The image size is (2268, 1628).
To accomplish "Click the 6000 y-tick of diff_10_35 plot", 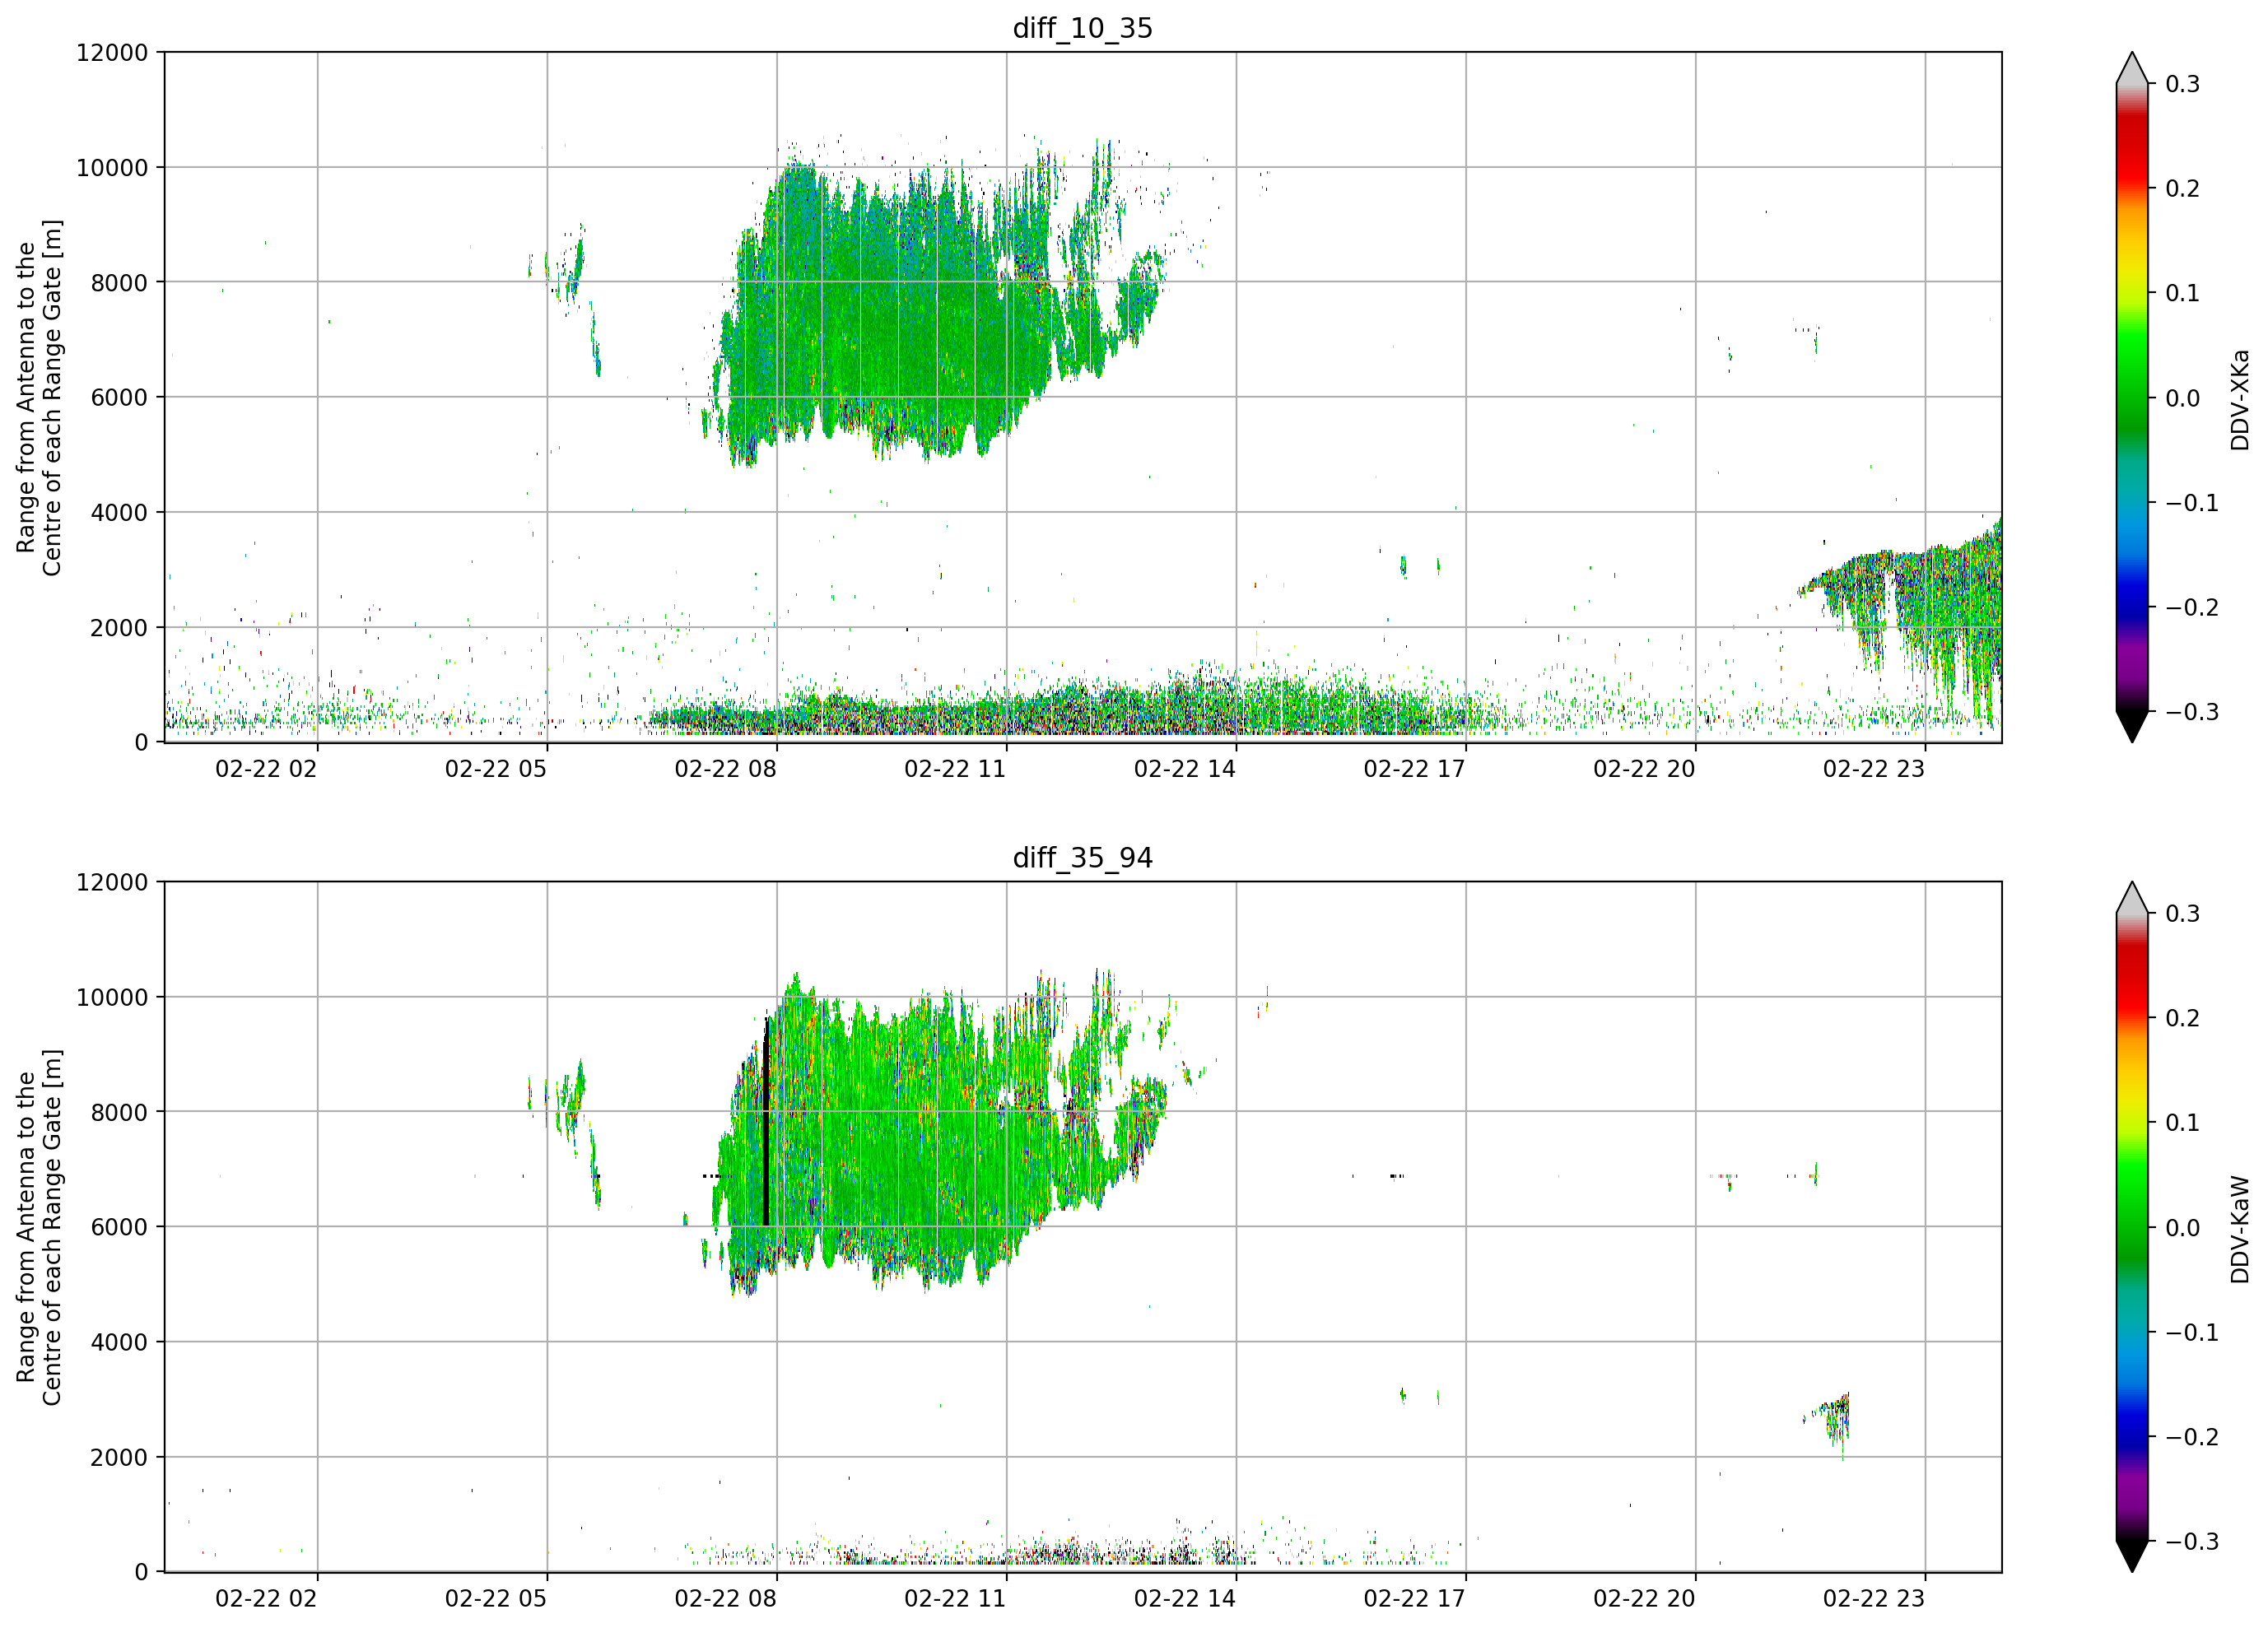I will pos(119,398).
